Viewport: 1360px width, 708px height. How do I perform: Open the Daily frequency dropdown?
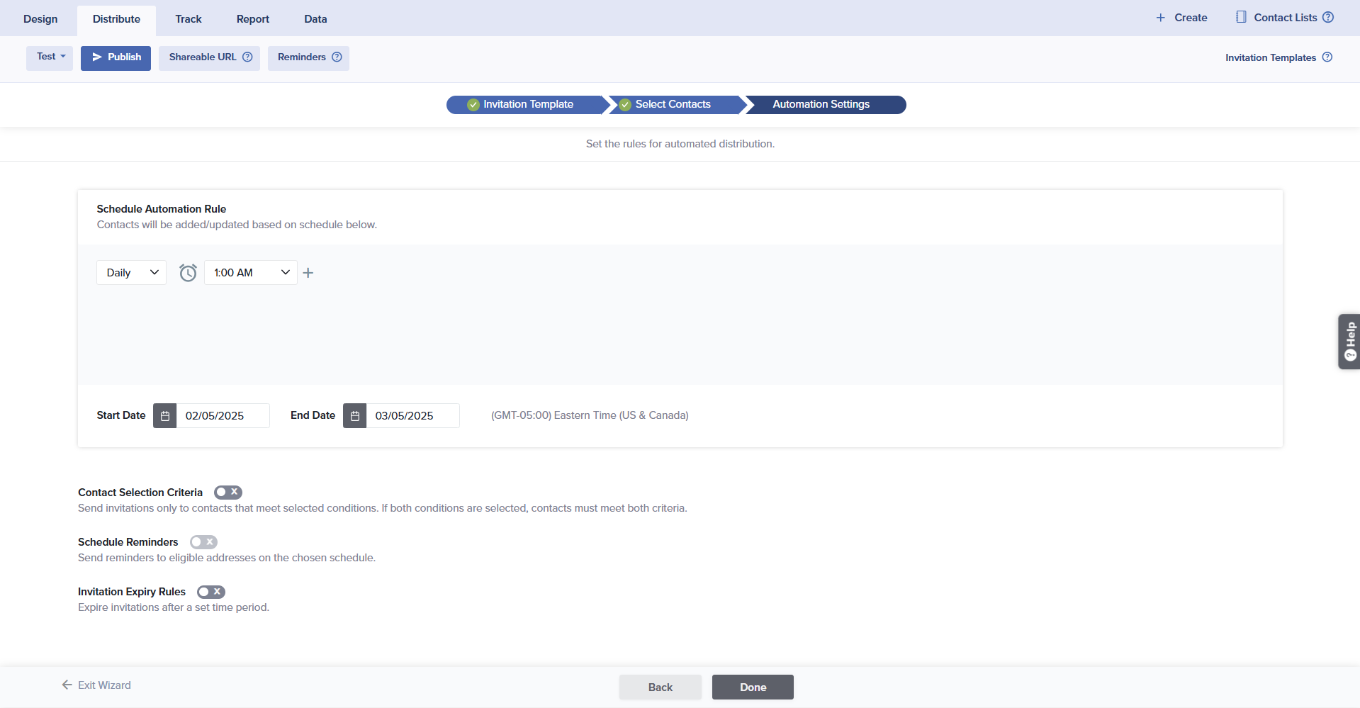tap(131, 273)
